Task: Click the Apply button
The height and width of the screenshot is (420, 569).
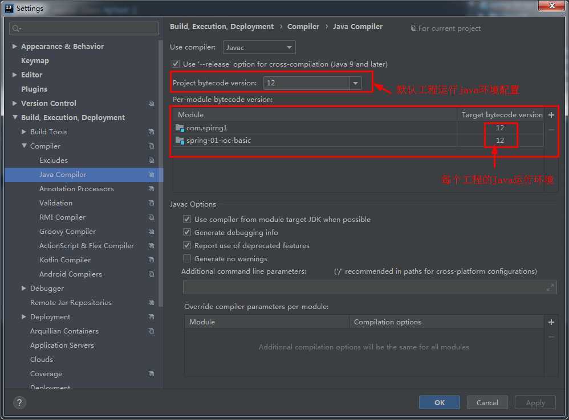Action: 535,402
